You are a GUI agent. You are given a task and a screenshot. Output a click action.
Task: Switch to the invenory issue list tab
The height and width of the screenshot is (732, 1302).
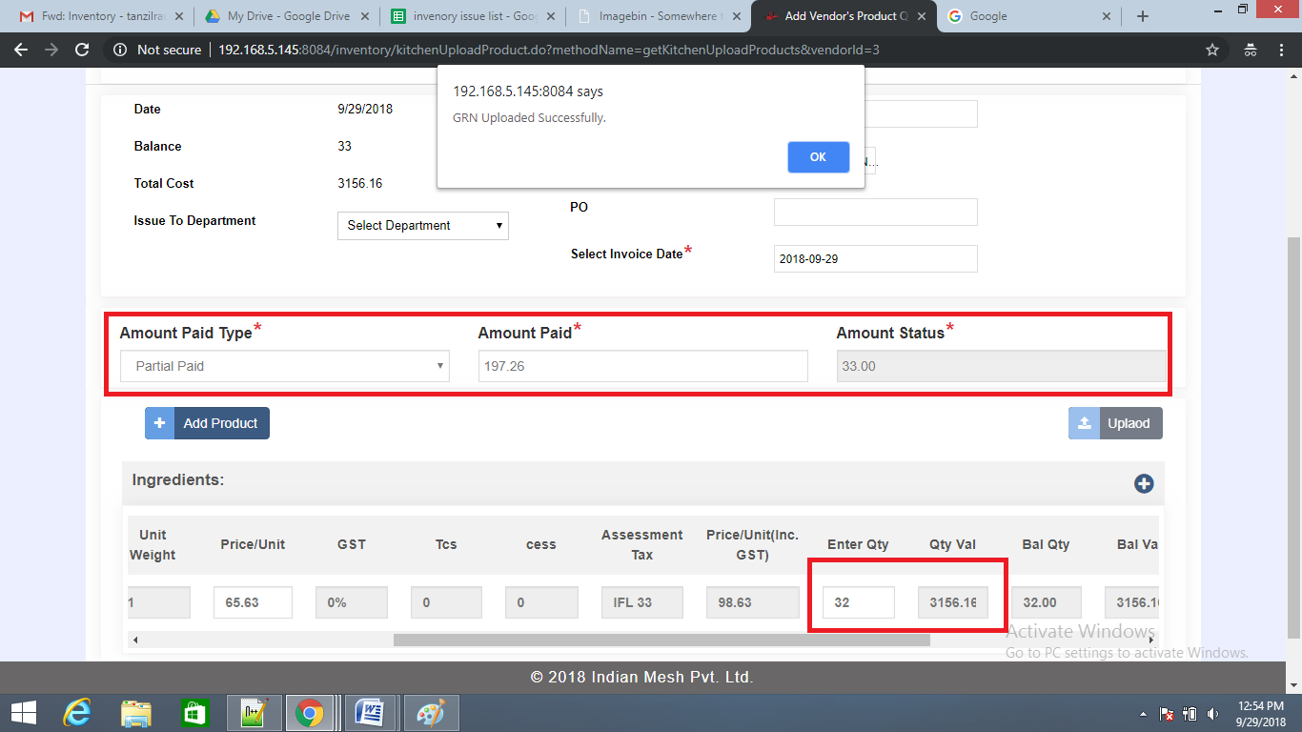click(x=472, y=16)
